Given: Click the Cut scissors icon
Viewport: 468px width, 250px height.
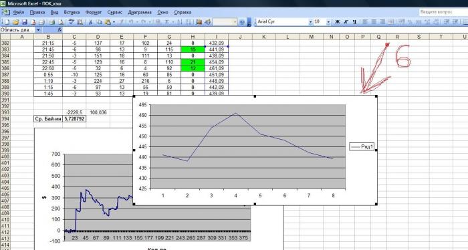Looking at the screenshot, I should pyautogui.click(x=91, y=22).
